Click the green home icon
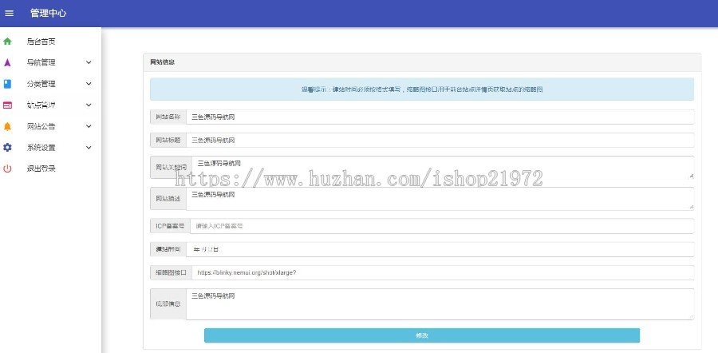 (x=7, y=42)
